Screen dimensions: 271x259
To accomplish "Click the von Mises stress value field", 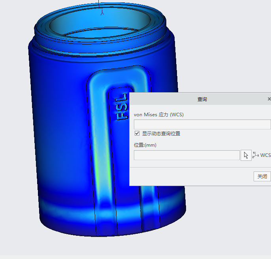I will 202,125.
